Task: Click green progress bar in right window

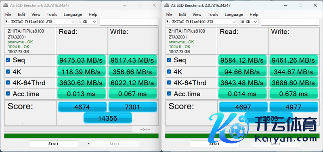Action: pyautogui.click(x=242, y=136)
